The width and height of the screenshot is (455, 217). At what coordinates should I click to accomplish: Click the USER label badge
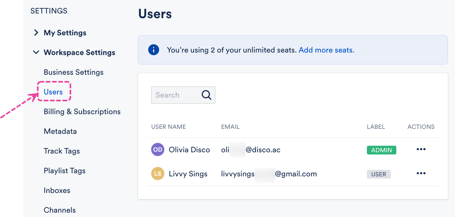click(378, 174)
